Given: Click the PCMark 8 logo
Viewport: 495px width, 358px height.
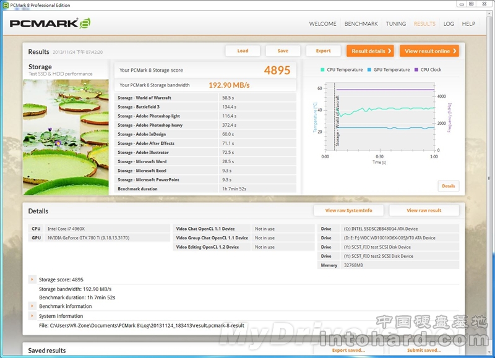Looking at the screenshot, I should [50, 23].
